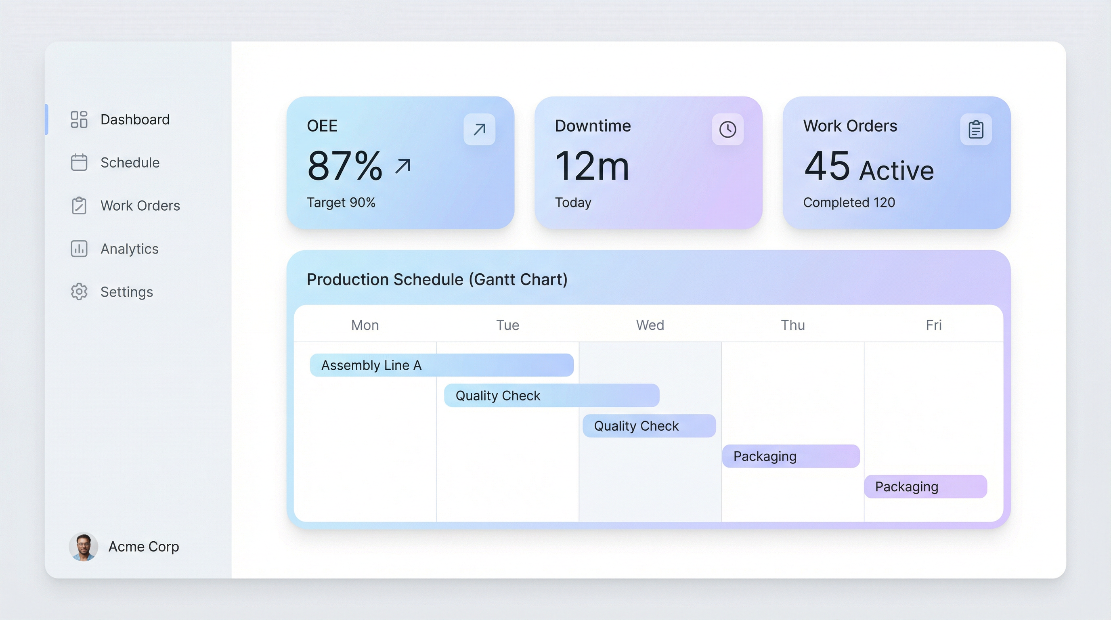This screenshot has width=1111, height=620.
Task: Click the arrow icon button on OEE card
Action: tap(479, 129)
